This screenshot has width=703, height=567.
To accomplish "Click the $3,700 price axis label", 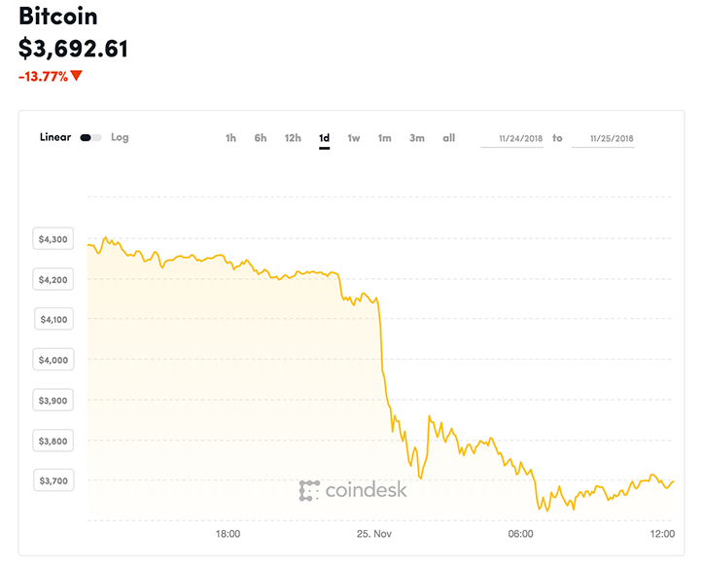I will pyautogui.click(x=53, y=480).
